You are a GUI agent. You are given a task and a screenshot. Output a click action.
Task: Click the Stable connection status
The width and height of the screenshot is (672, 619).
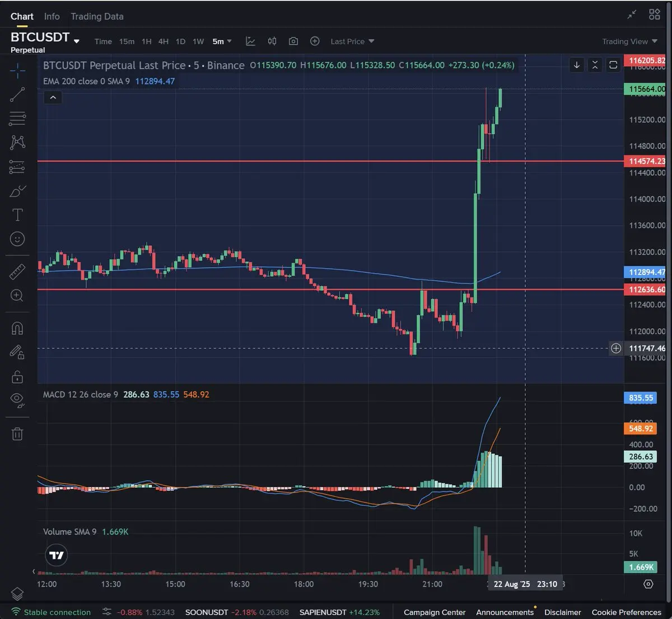coord(51,612)
